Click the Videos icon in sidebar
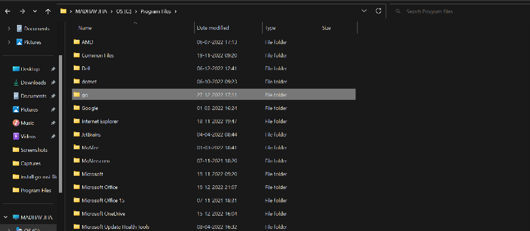 tap(16, 136)
